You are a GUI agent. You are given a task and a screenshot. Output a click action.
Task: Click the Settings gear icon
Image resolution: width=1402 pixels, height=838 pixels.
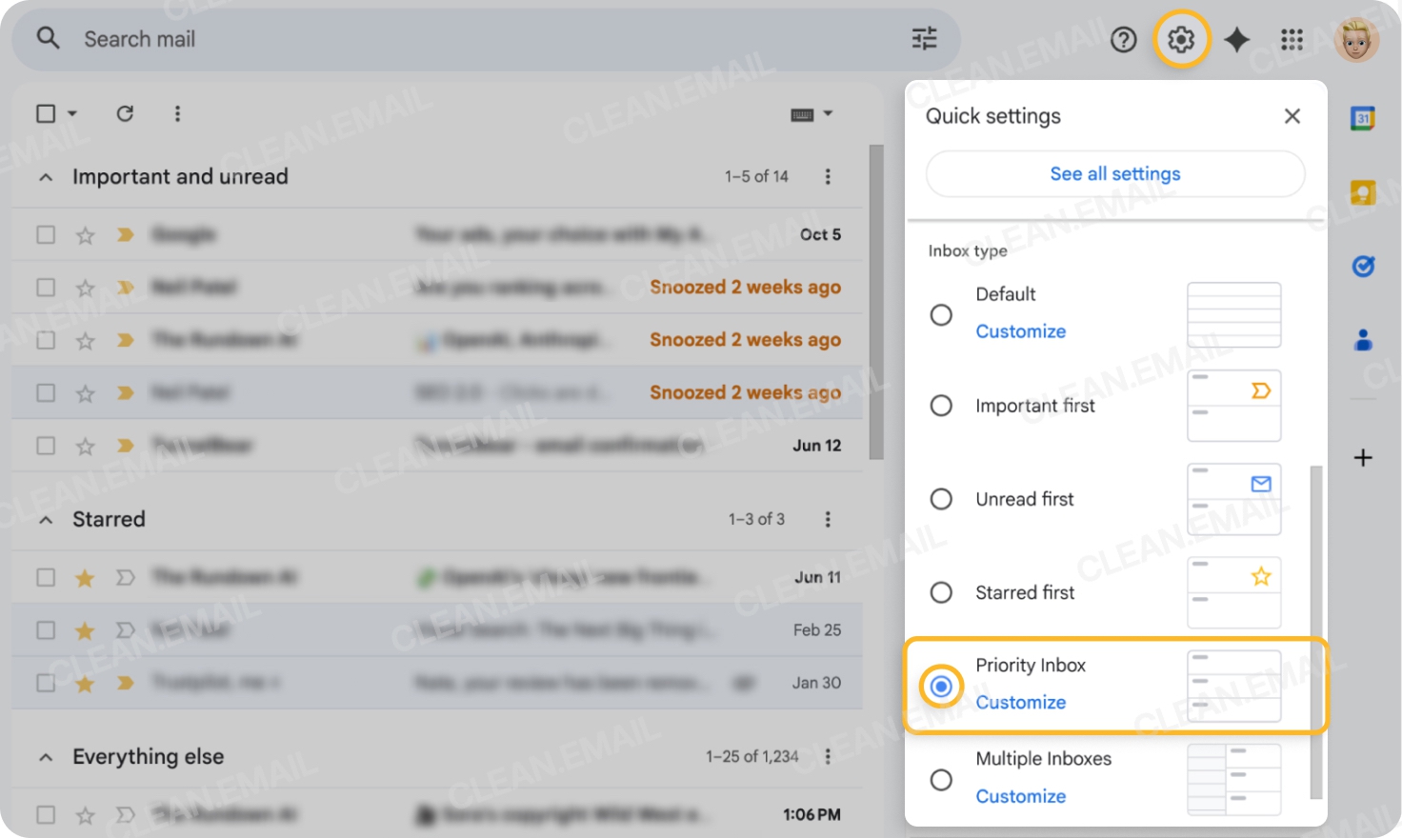pos(1181,40)
